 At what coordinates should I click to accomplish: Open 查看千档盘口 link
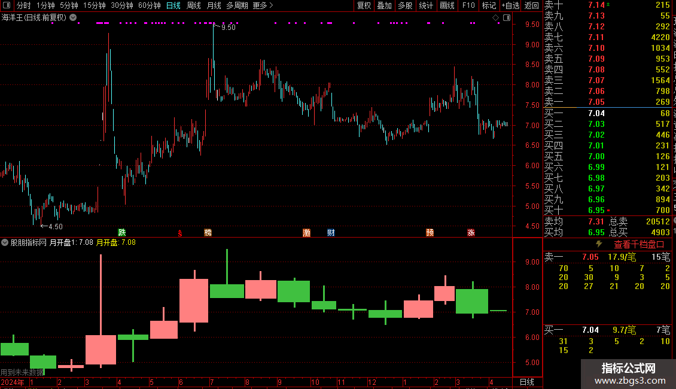pyautogui.click(x=639, y=245)
